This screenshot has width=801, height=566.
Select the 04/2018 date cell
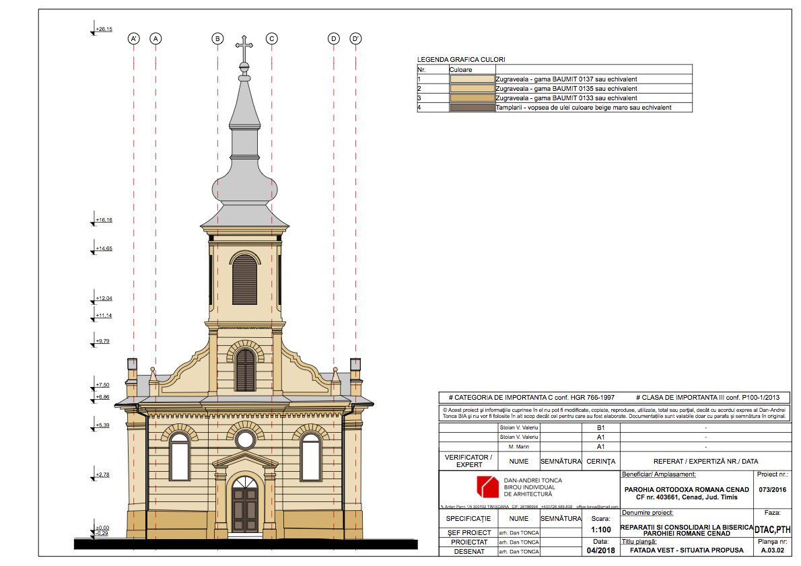point(600,550)
